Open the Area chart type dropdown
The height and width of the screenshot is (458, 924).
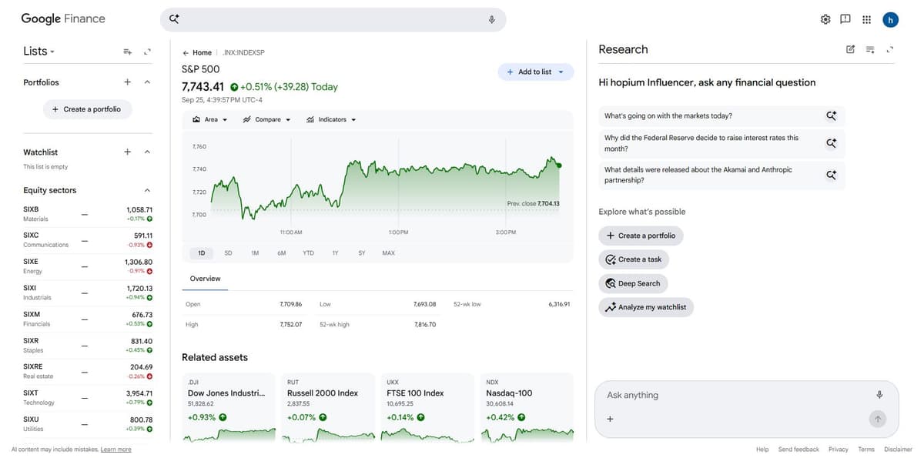[x=210, y=119]
